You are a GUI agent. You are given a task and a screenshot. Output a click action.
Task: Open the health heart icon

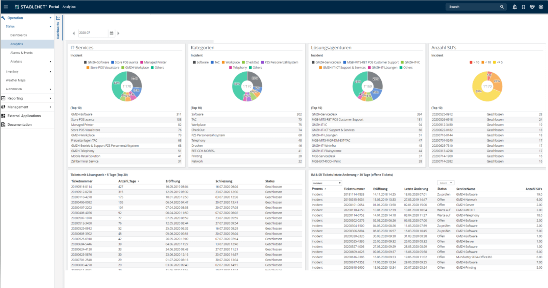coord(532,7)
